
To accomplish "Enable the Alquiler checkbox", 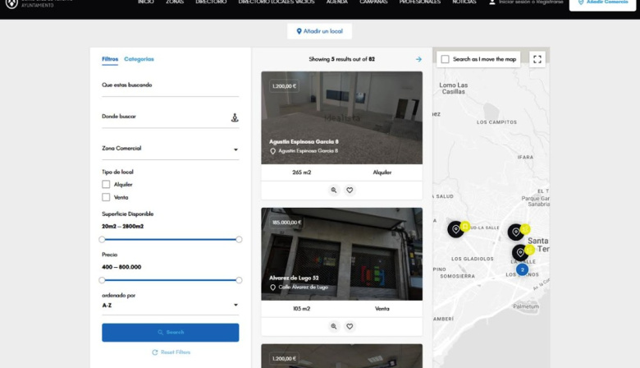I will pyautogui.click(x=106, y=184).
